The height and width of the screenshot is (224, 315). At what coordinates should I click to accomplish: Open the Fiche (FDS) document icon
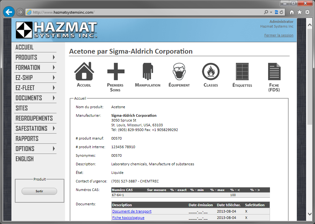[274, 71]
